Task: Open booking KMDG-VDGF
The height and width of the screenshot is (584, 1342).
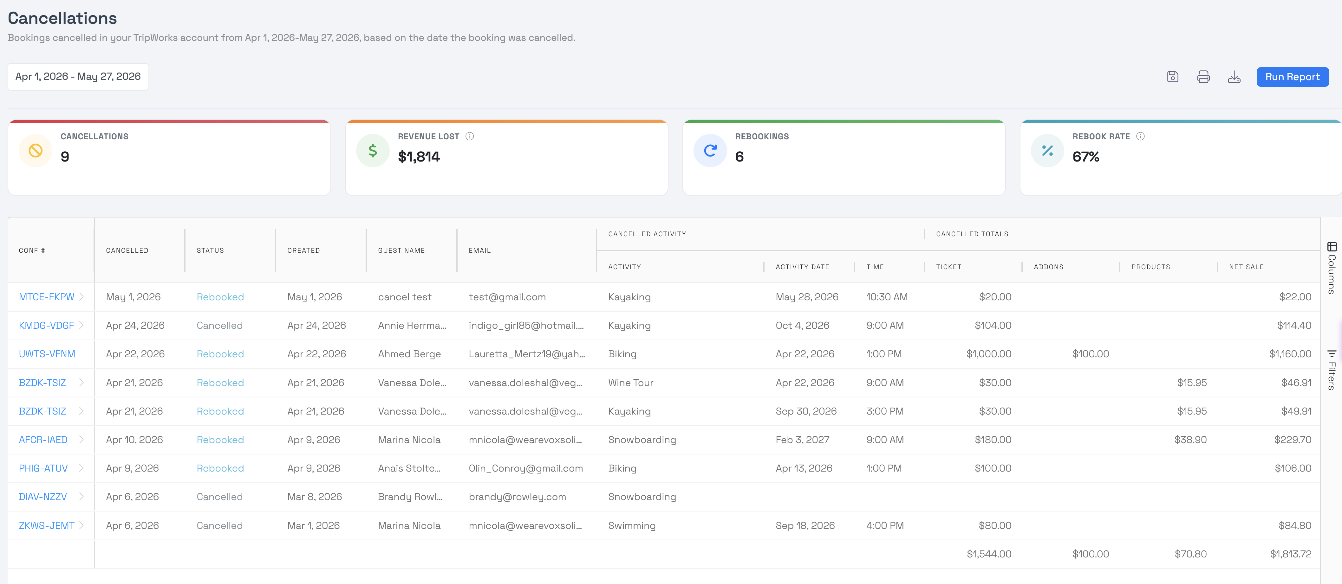Action: click(46, 325)
